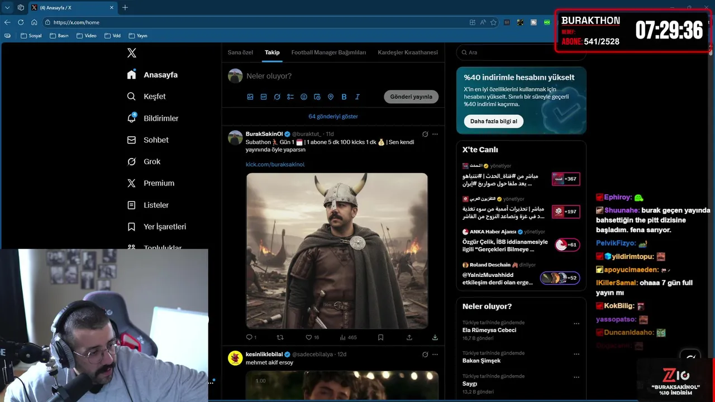The height and width of the screenshot is (402, 715).
Task: Click browser back button
Action: tap(7, 22)
